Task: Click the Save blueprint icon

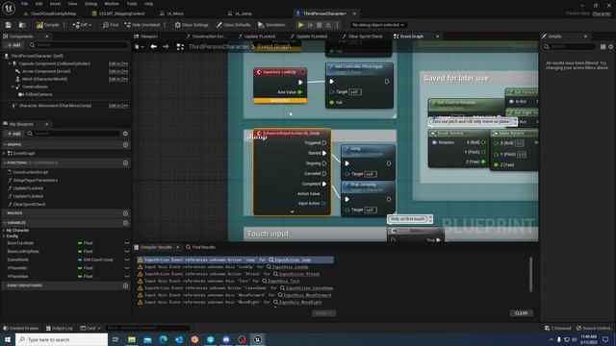Action: [x=9, y=25]
